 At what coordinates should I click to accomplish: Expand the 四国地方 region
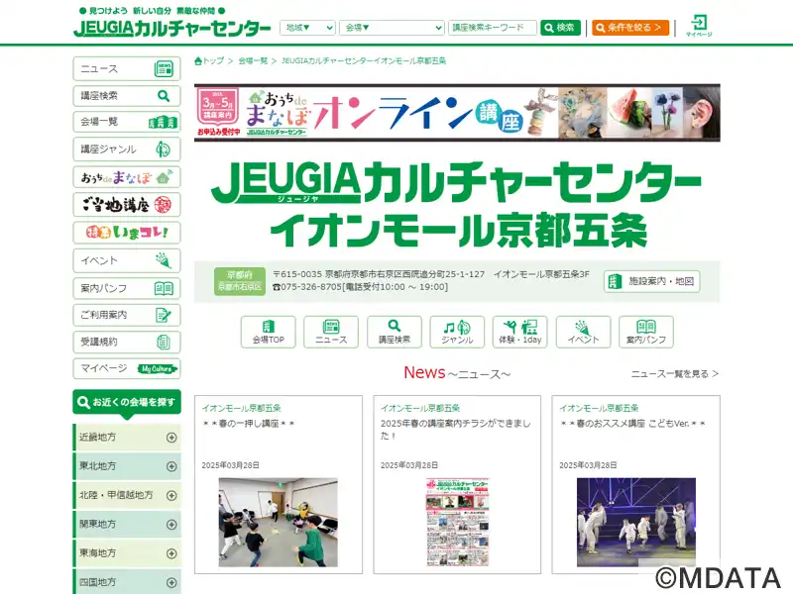point(127,582)
